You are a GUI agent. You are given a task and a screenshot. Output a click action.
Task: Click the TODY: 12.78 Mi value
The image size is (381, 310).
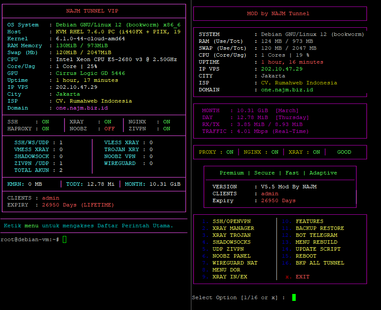tap(90, 184)
